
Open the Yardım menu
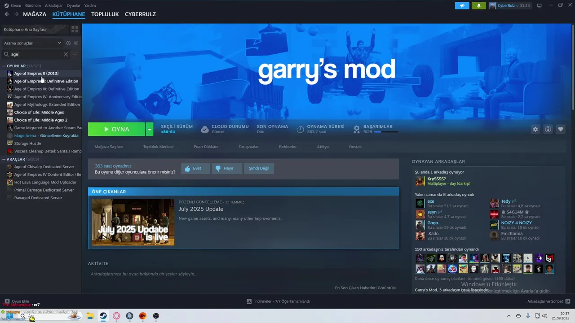coord(90,5)
